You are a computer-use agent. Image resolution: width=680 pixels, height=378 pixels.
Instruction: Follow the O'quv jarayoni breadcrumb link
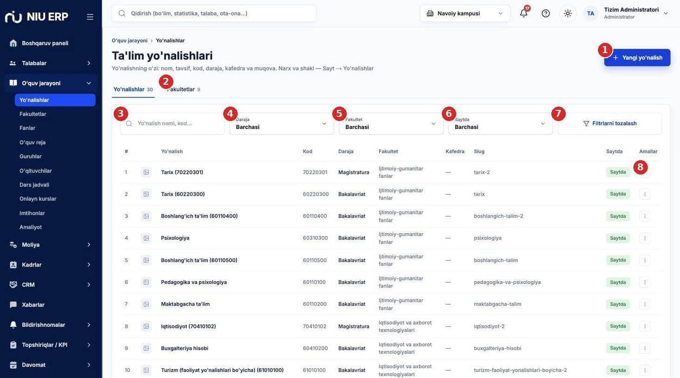[129, 41]
